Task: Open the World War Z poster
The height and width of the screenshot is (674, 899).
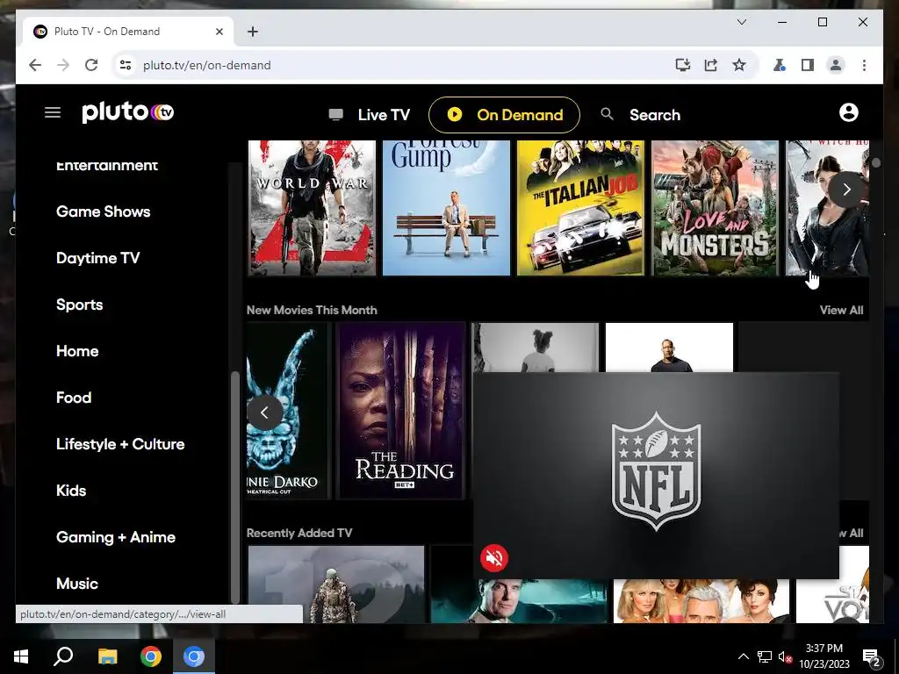Action: coord(312,208)
